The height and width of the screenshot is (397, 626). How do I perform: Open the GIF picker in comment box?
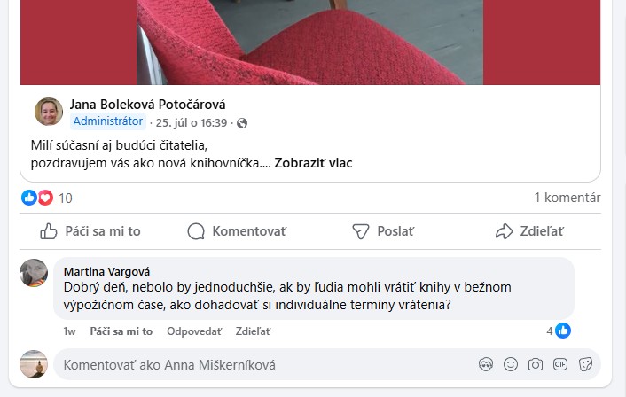(560, 364)
